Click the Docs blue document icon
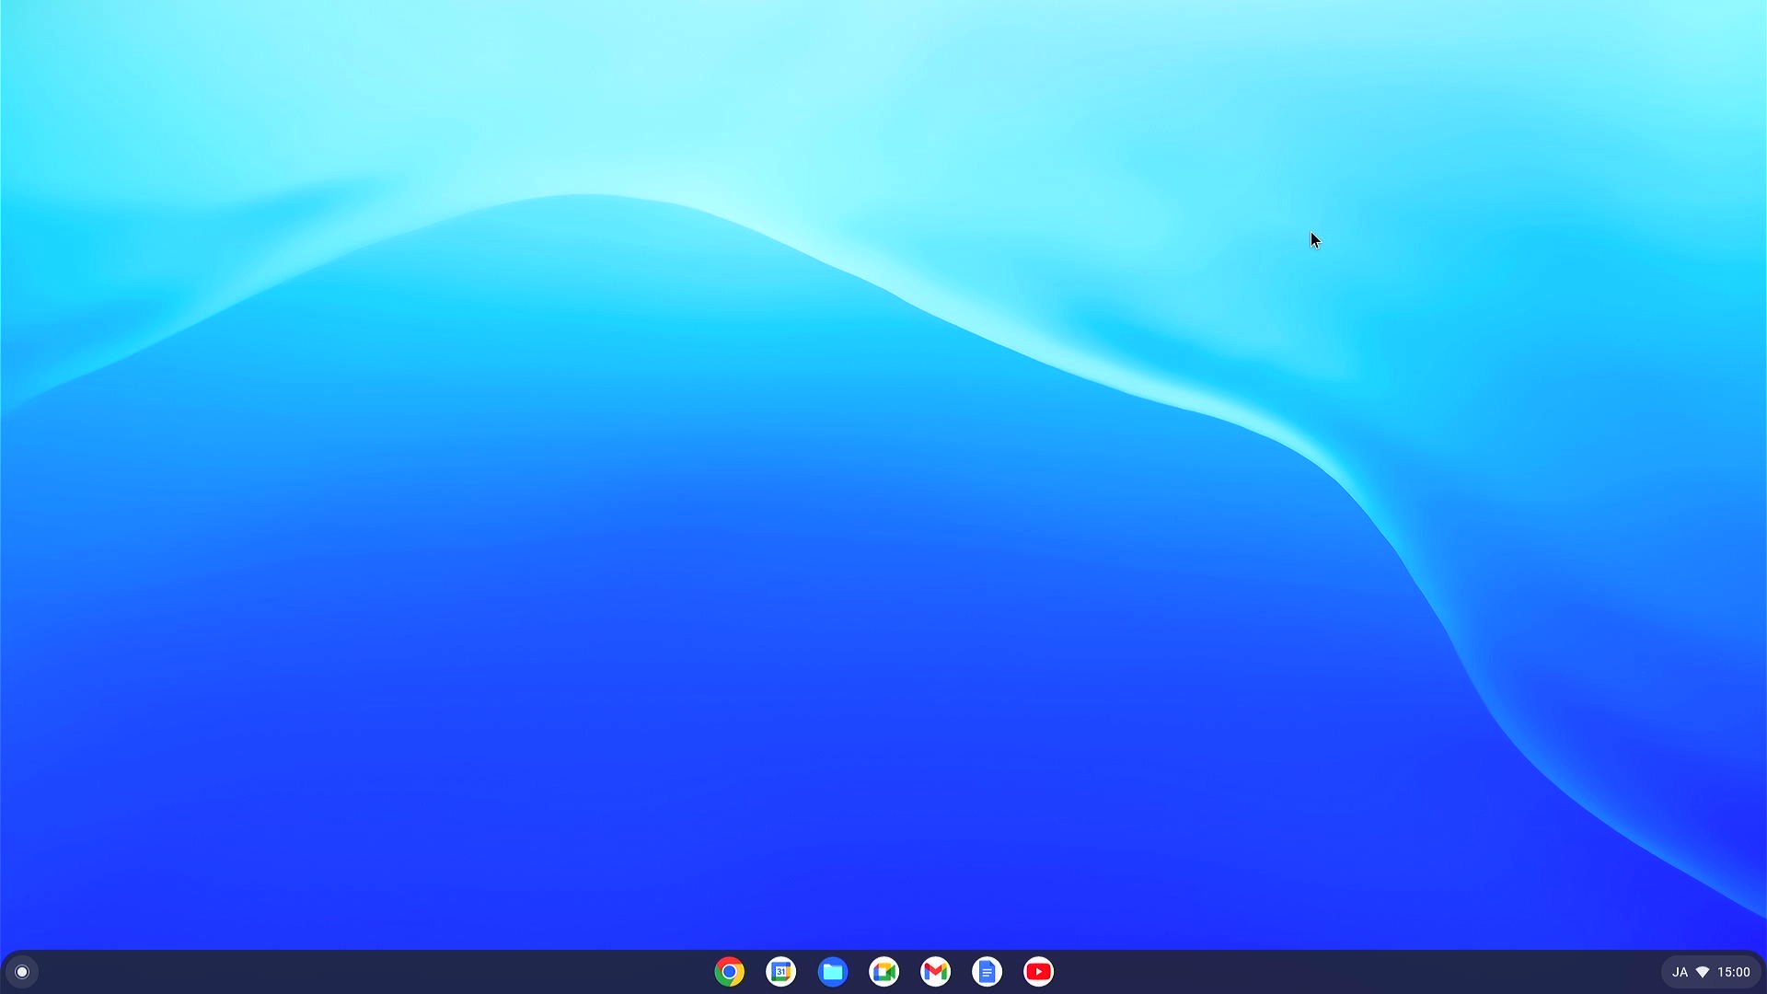Viewport: 1767px width, 994px height. click(987, 971)
